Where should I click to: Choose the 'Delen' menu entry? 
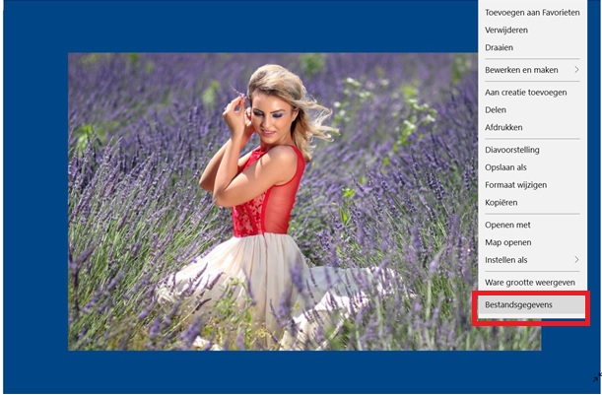point(497,109)
